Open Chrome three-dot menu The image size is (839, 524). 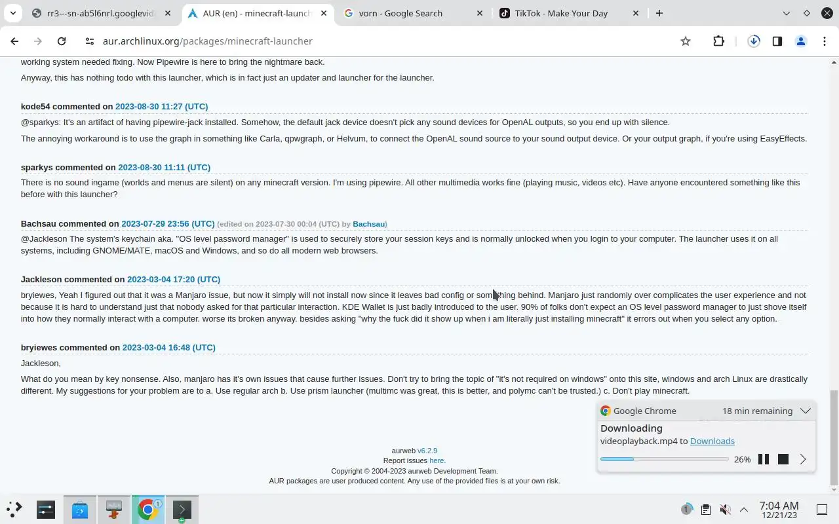pyautogui.click(x=824, y=41)
